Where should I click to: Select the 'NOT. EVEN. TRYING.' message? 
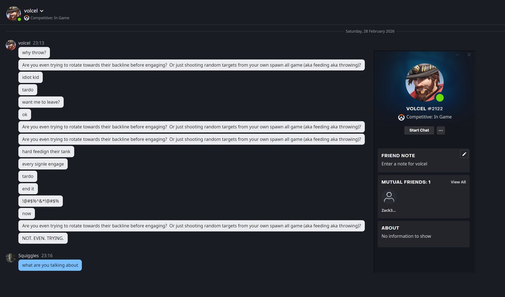43,238
